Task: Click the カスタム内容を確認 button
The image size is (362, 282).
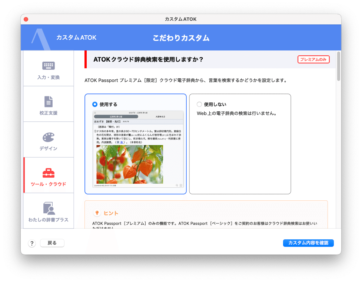Action: pos(308,243)
